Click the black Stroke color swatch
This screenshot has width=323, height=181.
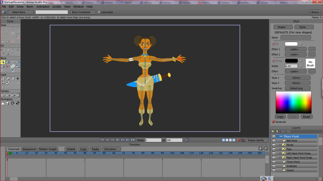291,61
